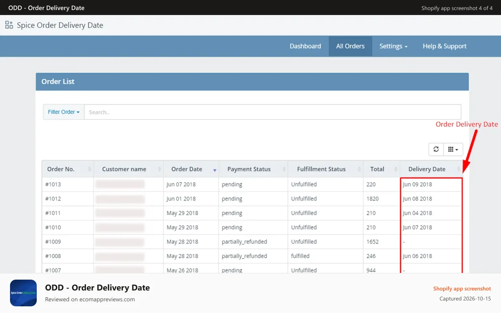Click Unfulfilled status of order #1012
This screenshot has height=313, width=501.
coord(304,199)
